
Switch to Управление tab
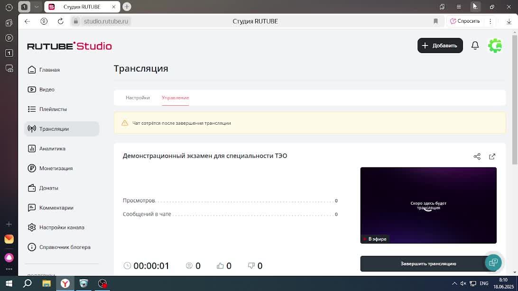point(175,98)
